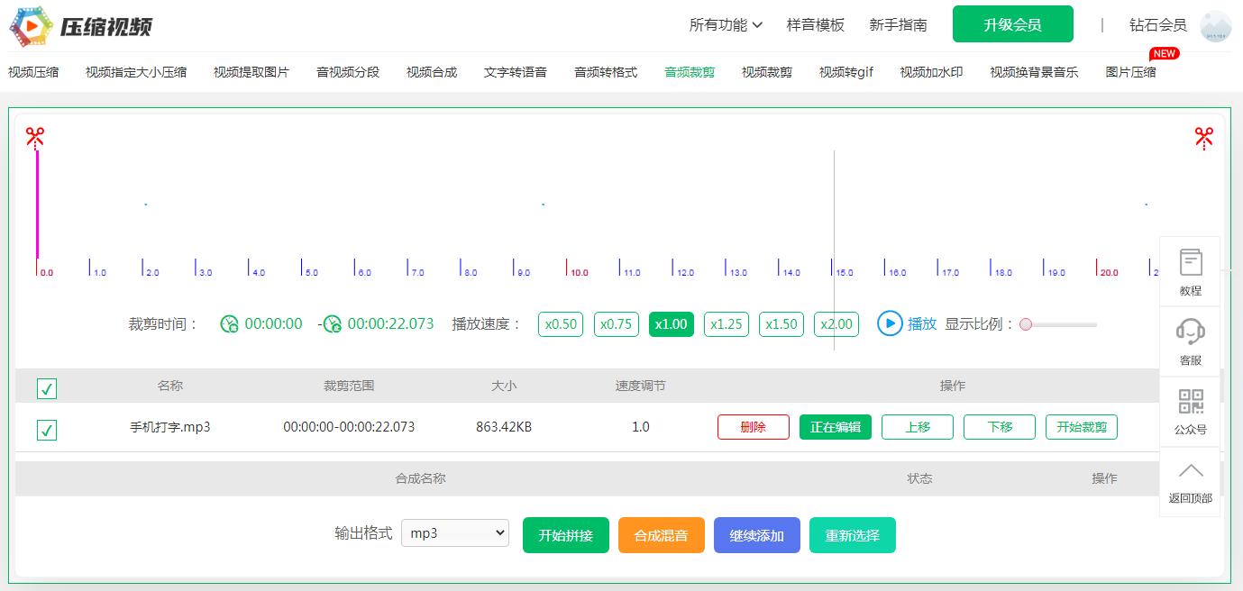This screenshot has height=591, width=1243.
Task: Click the 显示比例 zoom slider handle
Action: pos(1025,324)
